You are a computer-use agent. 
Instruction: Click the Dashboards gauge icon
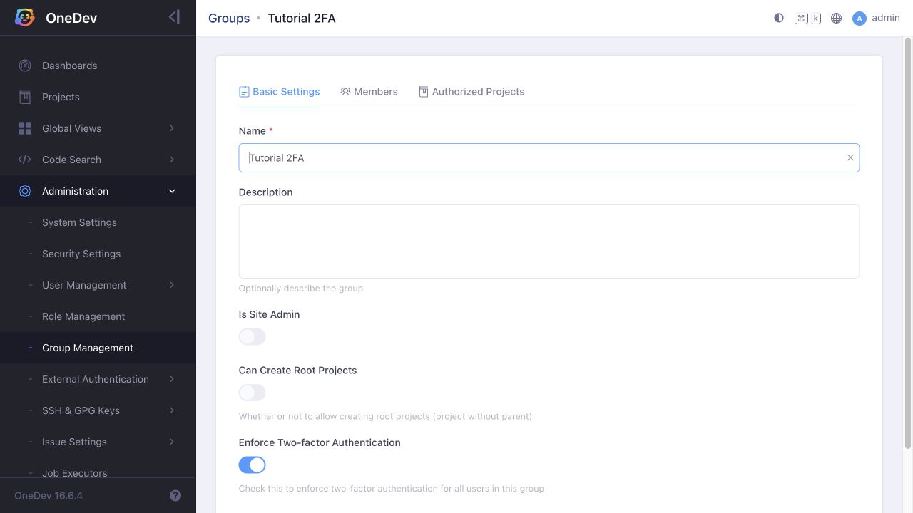point(25,66)
